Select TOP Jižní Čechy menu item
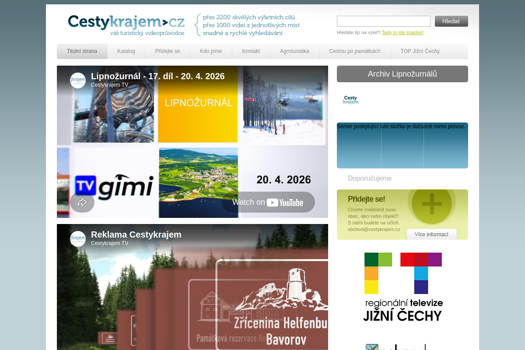The width and height of the screenshot is (525, 350). click(x=420, y=51)
